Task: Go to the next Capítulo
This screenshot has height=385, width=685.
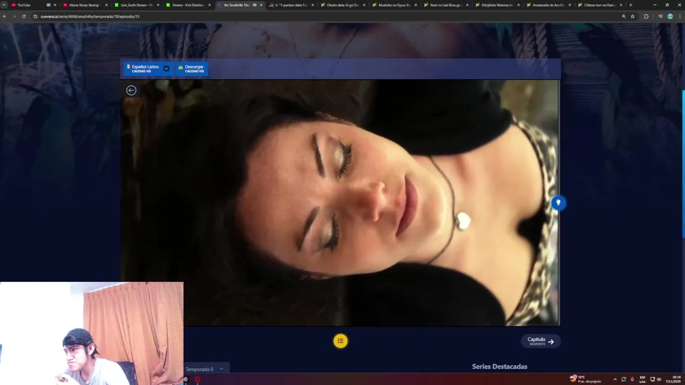Action: pos(541,341)
